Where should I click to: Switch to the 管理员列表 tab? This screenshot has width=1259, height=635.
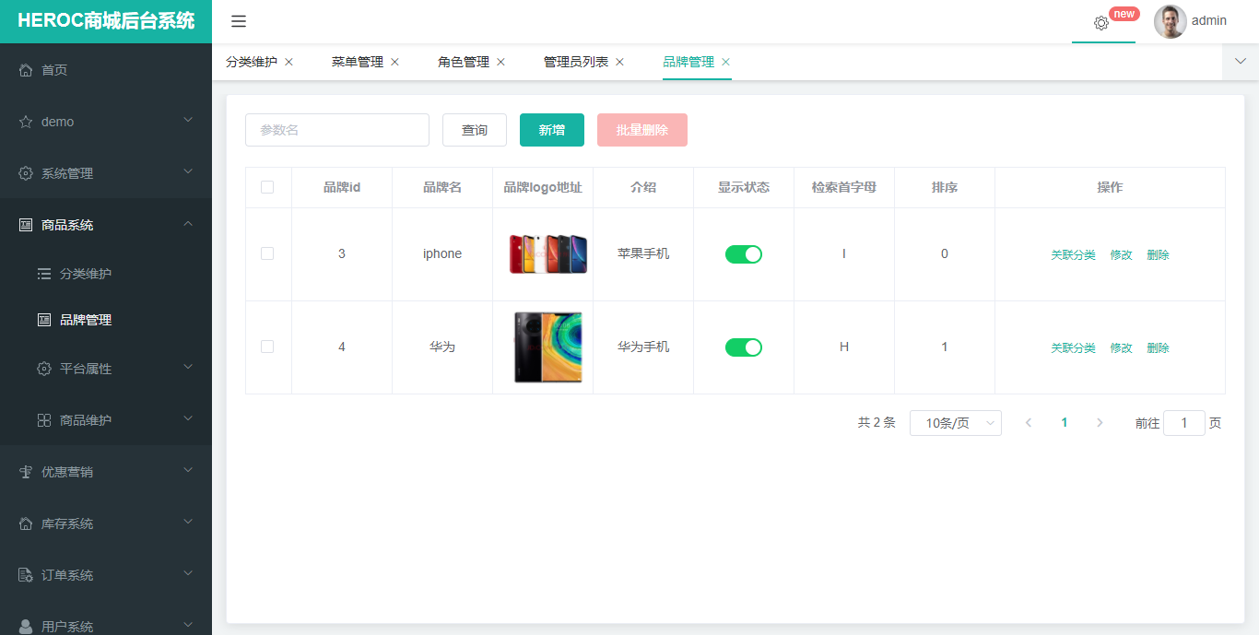coord(576,62)
